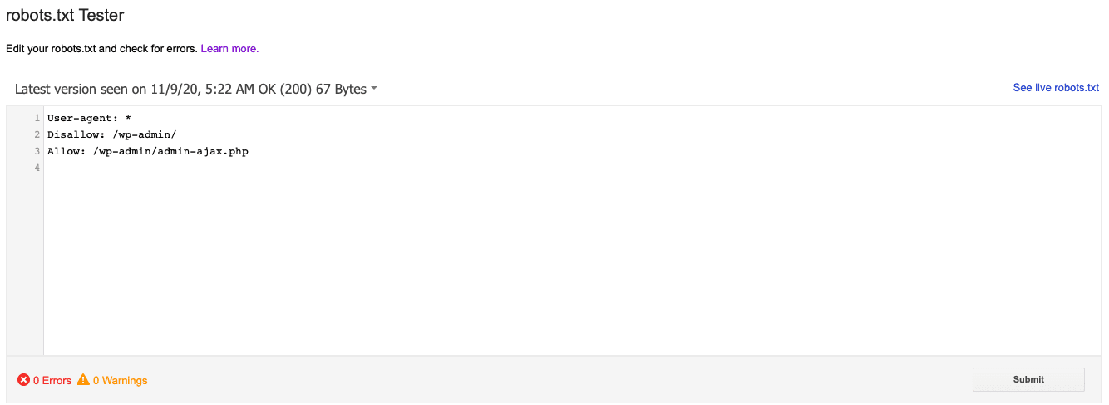Image resolution: width=1109 pixels, height=405 pixels.
Task: Click the orange warning triangle icon
Action: pyautogui.click(x=83, y=380)
